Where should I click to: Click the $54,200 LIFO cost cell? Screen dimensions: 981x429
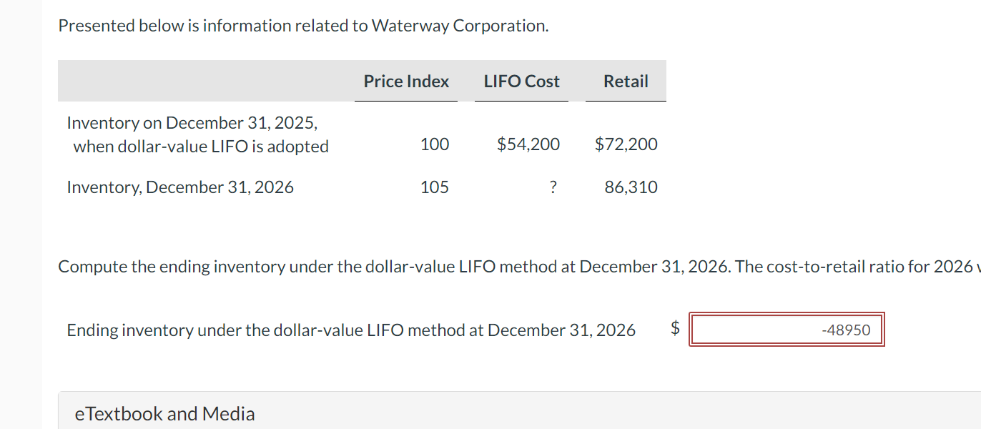pos(528,144)
